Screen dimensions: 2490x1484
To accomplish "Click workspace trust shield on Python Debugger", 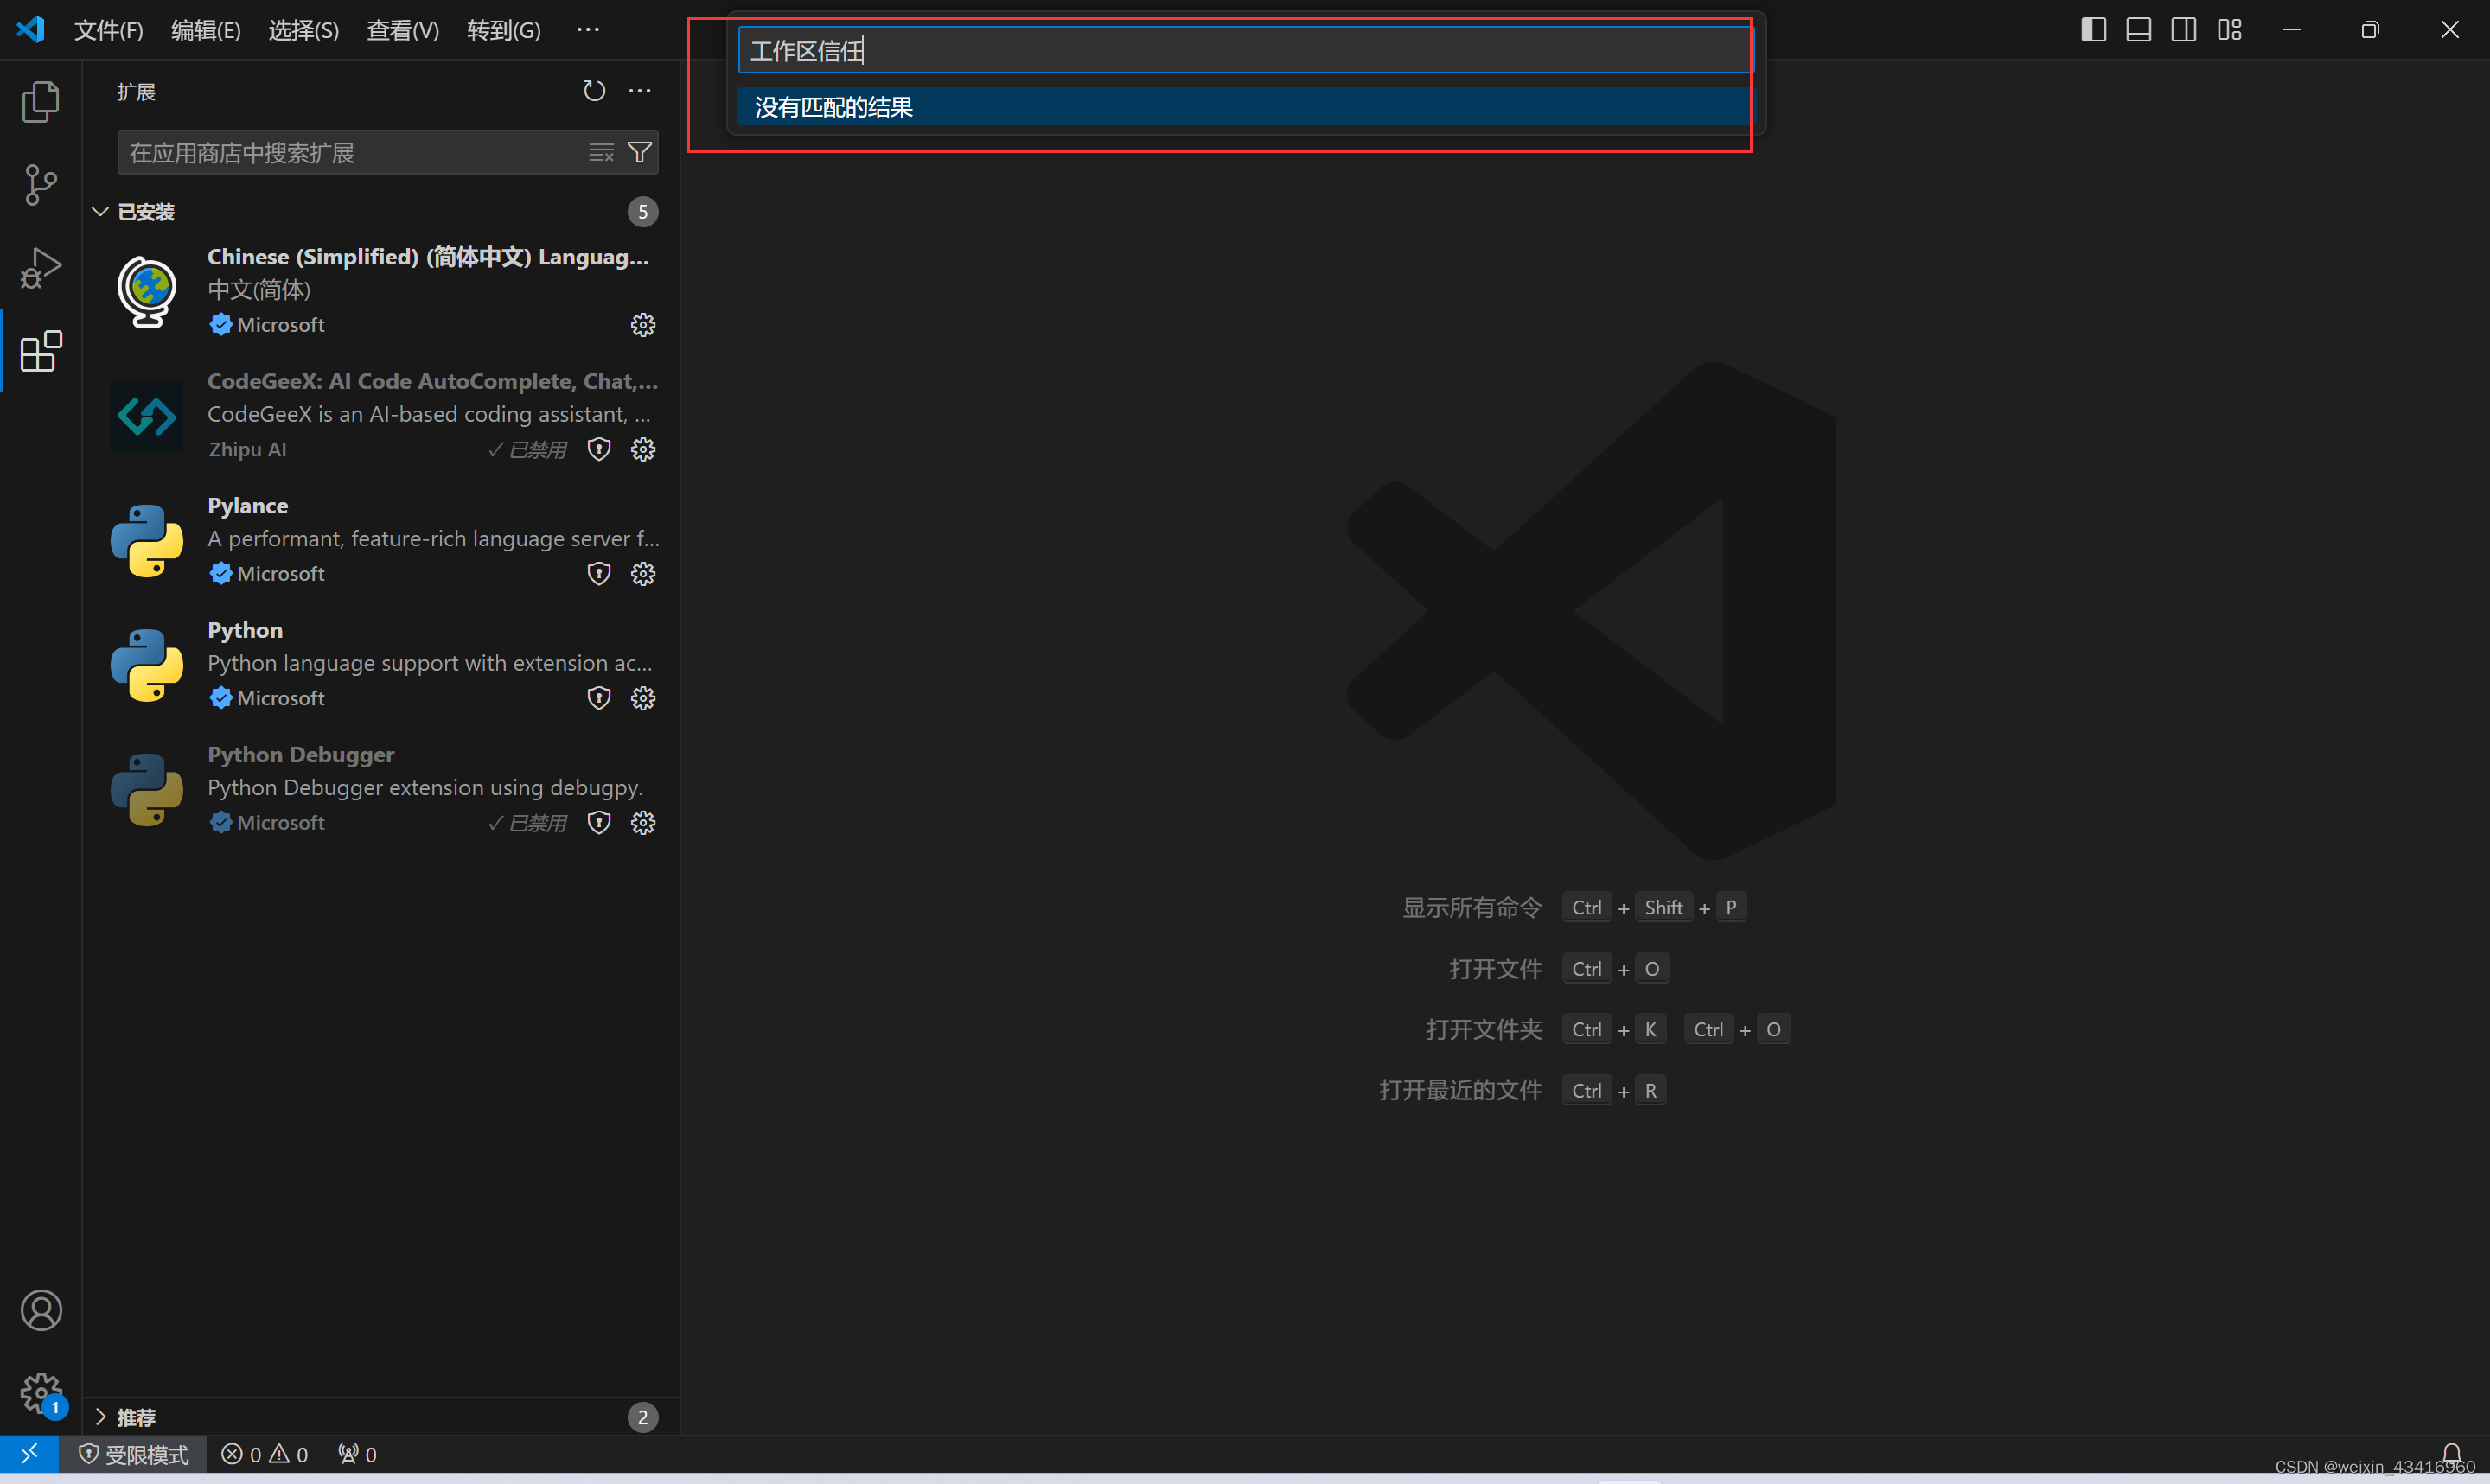I will point(599,822).
